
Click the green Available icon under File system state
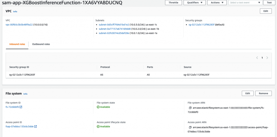point(98,107)
